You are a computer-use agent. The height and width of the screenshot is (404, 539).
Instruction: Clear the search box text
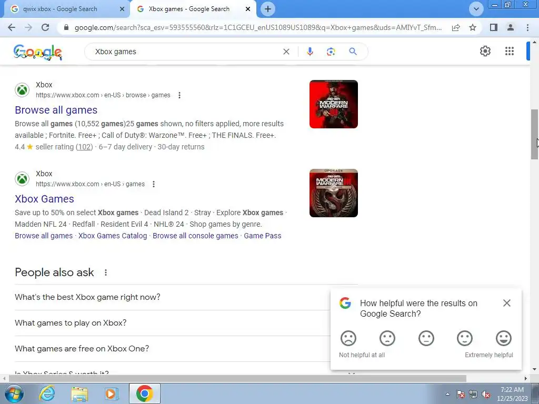coord(286,52)
